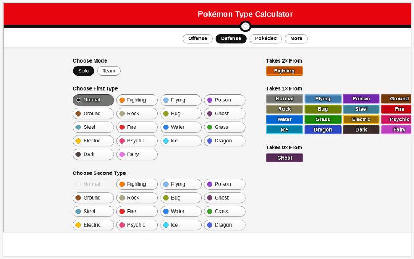Open the More menu

tap(296, 39)
